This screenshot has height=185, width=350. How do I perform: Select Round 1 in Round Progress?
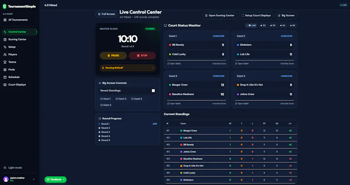[x=128, y=124]
